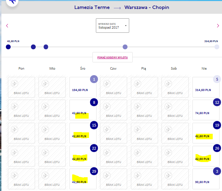Click the 'Śro' weekday header

click(x=83, y=68)
